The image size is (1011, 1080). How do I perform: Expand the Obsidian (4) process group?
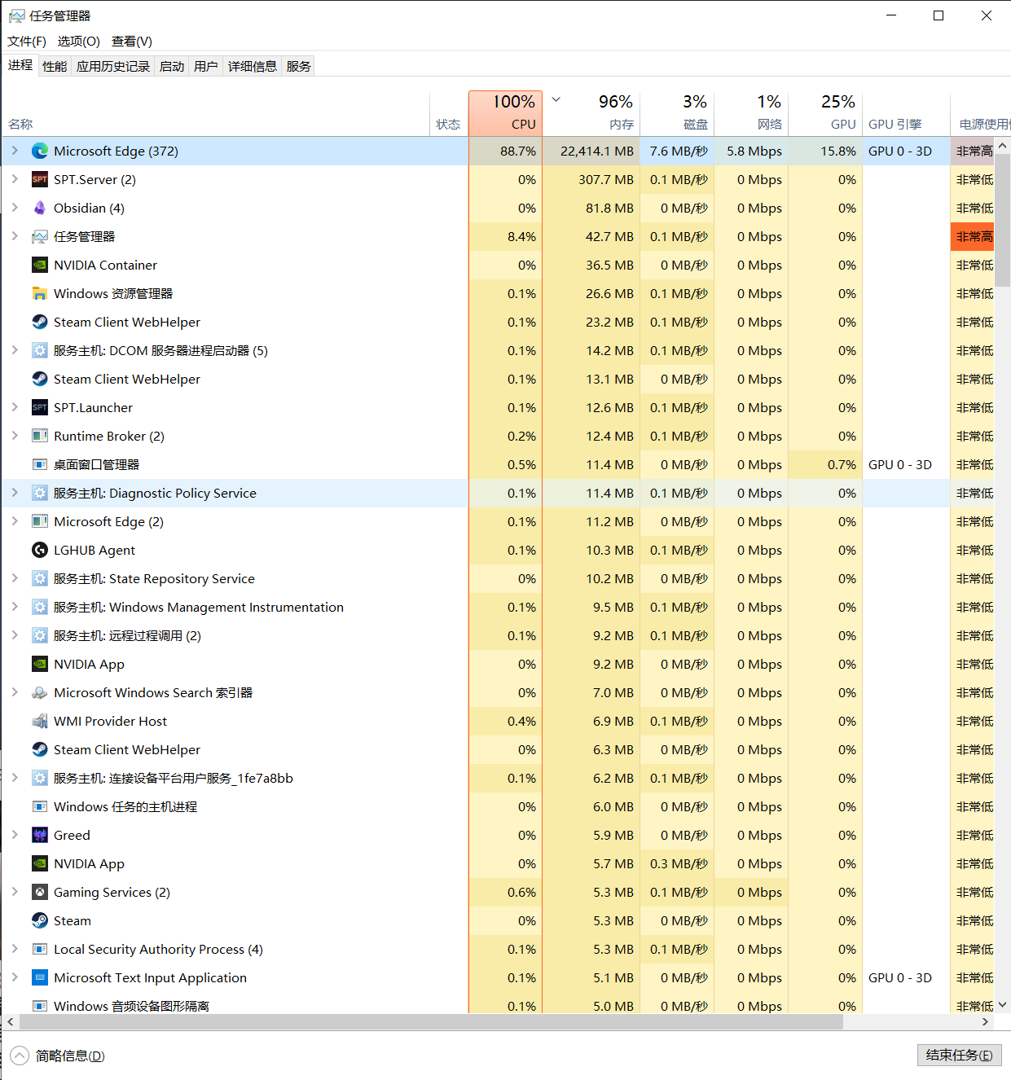(x=15, y=208)
